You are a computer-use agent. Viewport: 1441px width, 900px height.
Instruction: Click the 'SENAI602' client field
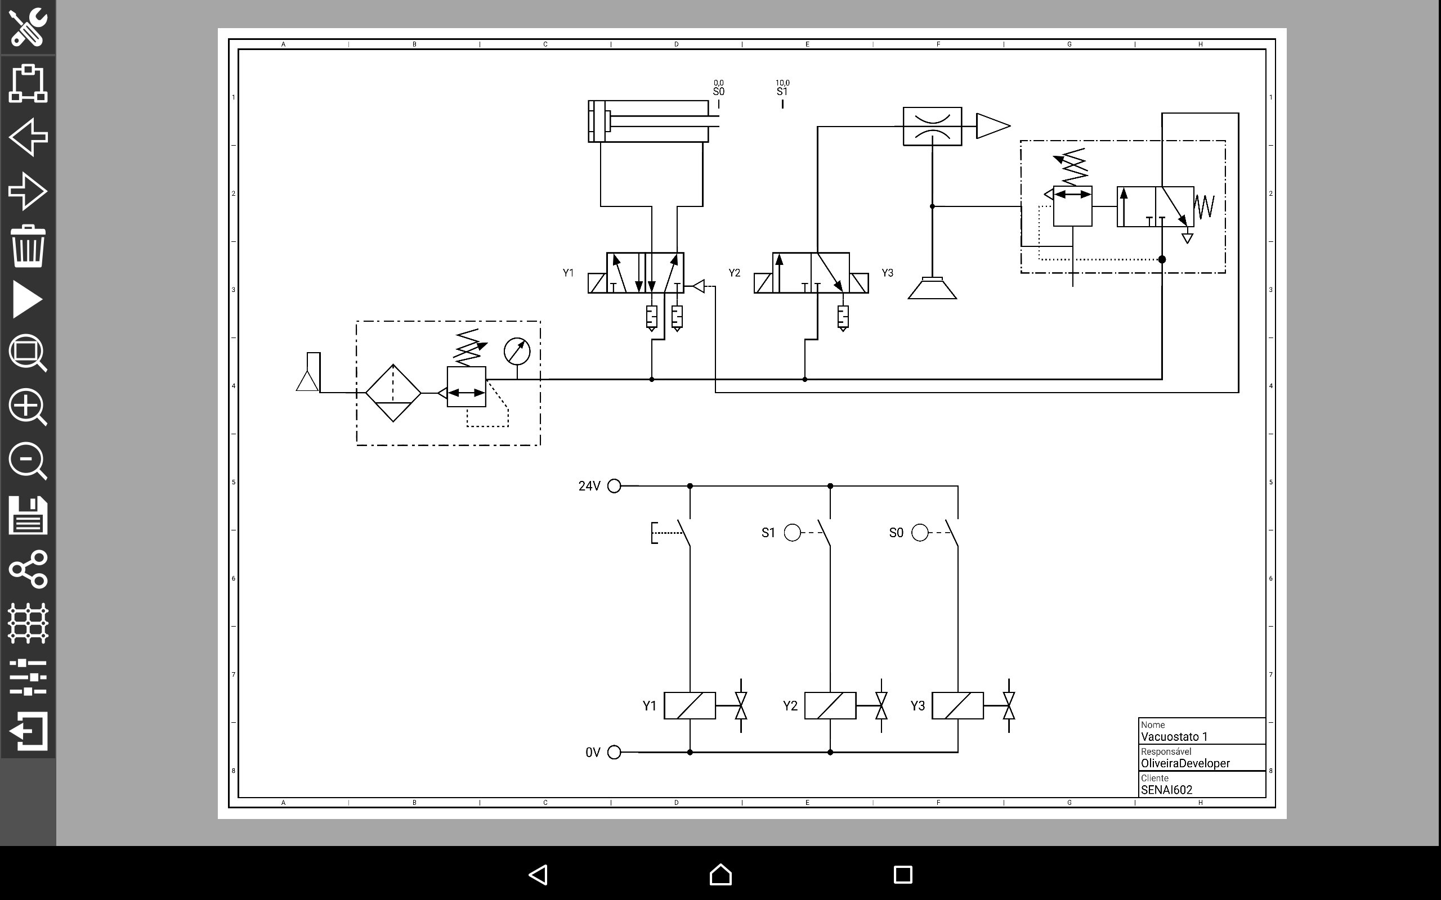1202,785
